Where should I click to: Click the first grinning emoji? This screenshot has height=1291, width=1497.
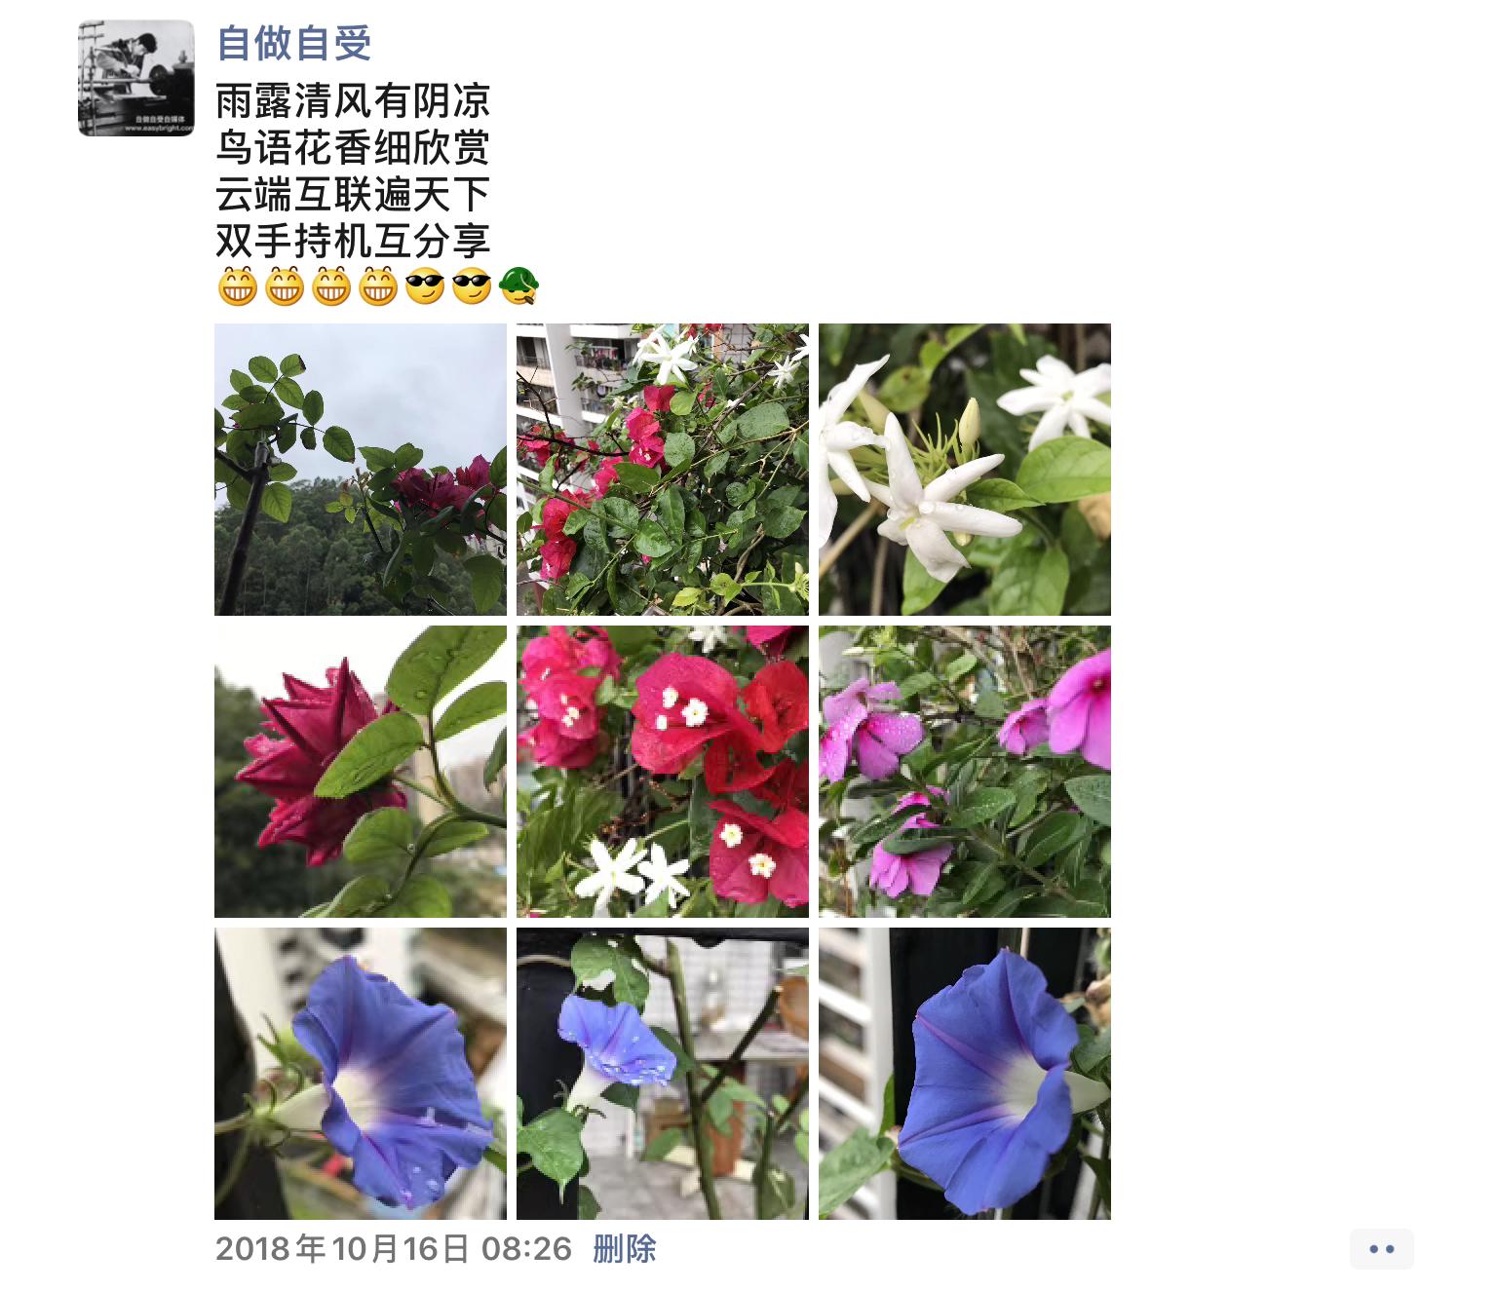coord(237,286)
